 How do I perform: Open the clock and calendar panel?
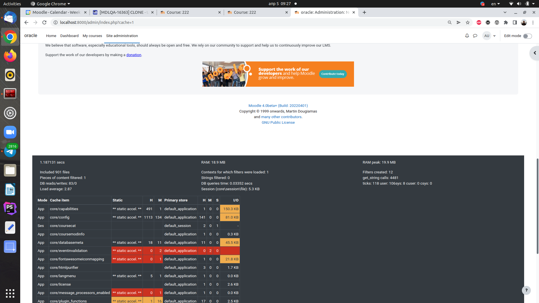pos(279,4)
